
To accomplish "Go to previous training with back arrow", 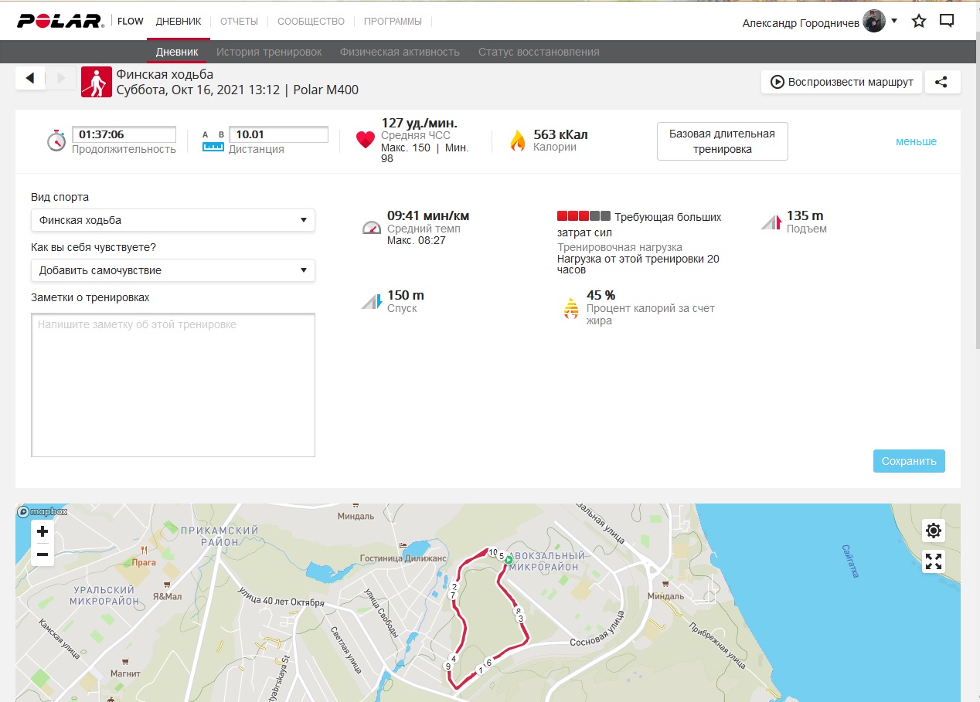I will point(30,78).
